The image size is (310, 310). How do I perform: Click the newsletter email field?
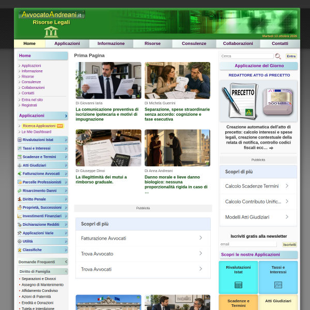[x=249, y=244]
